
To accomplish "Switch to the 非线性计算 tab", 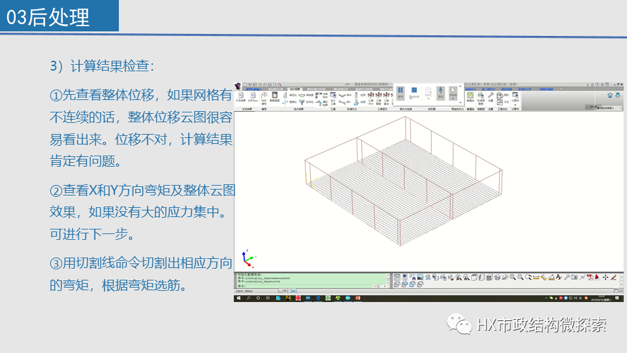I will tap(524, 90).
